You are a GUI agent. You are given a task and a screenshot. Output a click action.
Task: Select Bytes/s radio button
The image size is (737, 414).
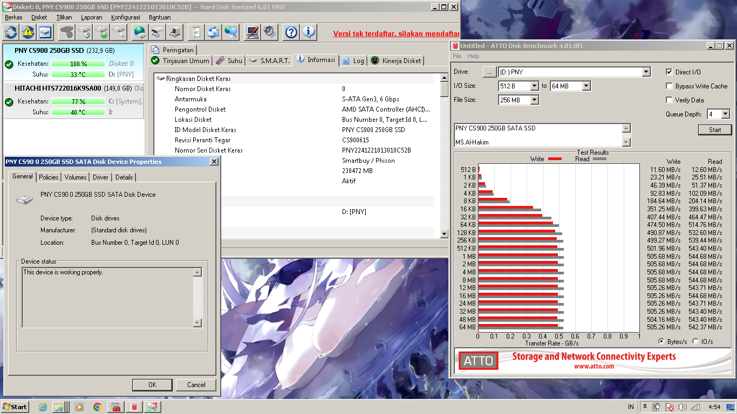662,341
